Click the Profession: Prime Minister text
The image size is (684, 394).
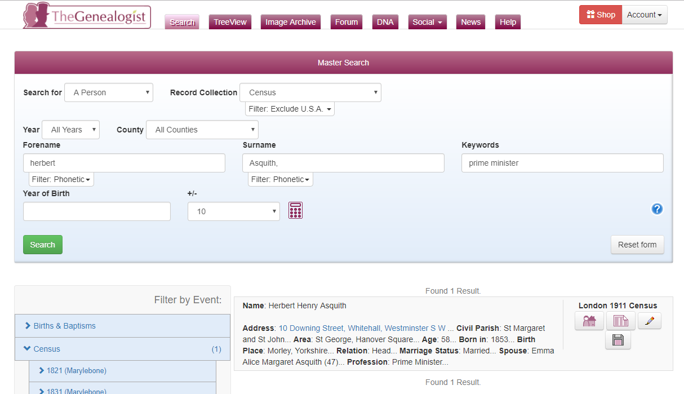tap(398, 362)
